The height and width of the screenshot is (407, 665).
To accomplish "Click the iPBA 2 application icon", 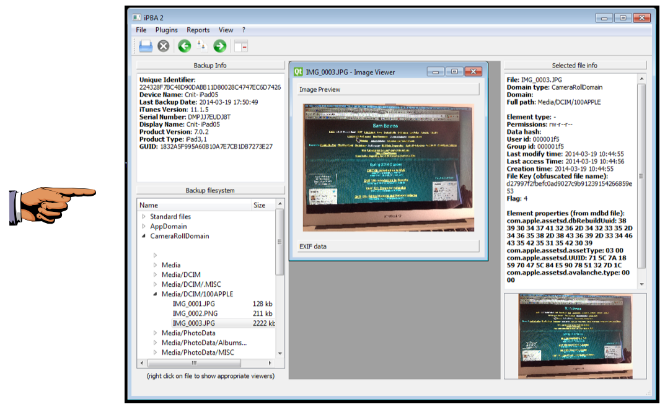I will [x=136, y=17].
